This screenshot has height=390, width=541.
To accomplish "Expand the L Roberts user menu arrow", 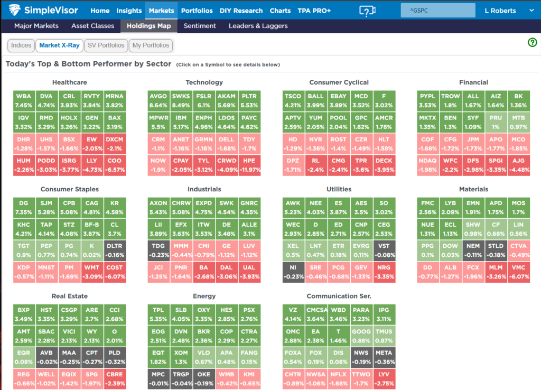I will [x=531, y=11].
